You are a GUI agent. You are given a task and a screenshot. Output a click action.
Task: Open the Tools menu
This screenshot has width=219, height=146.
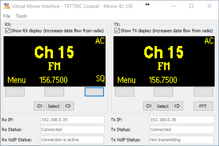(x=21, y=16)
